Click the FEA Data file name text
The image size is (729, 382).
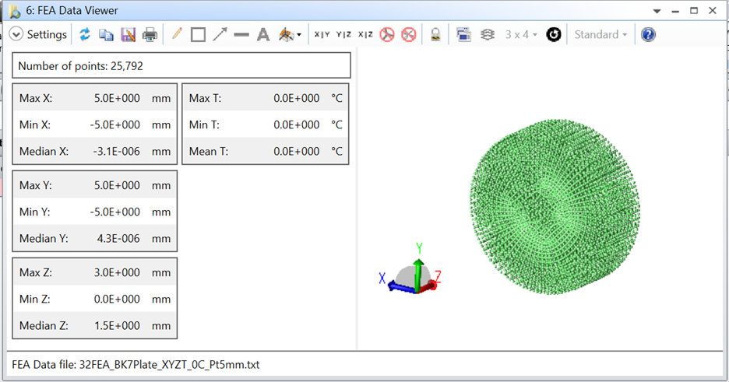click(x=169, y=365)
